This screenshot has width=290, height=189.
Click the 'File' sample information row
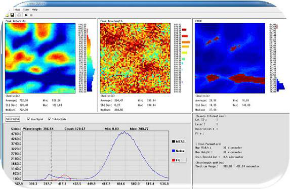click(199, 133)
